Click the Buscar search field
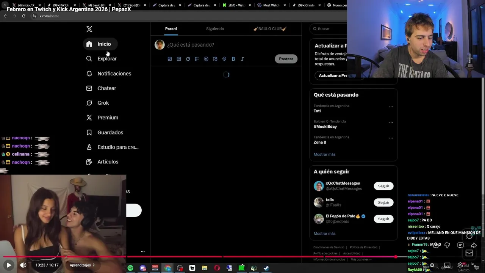485x273 pixels. [x=329, y=29]
